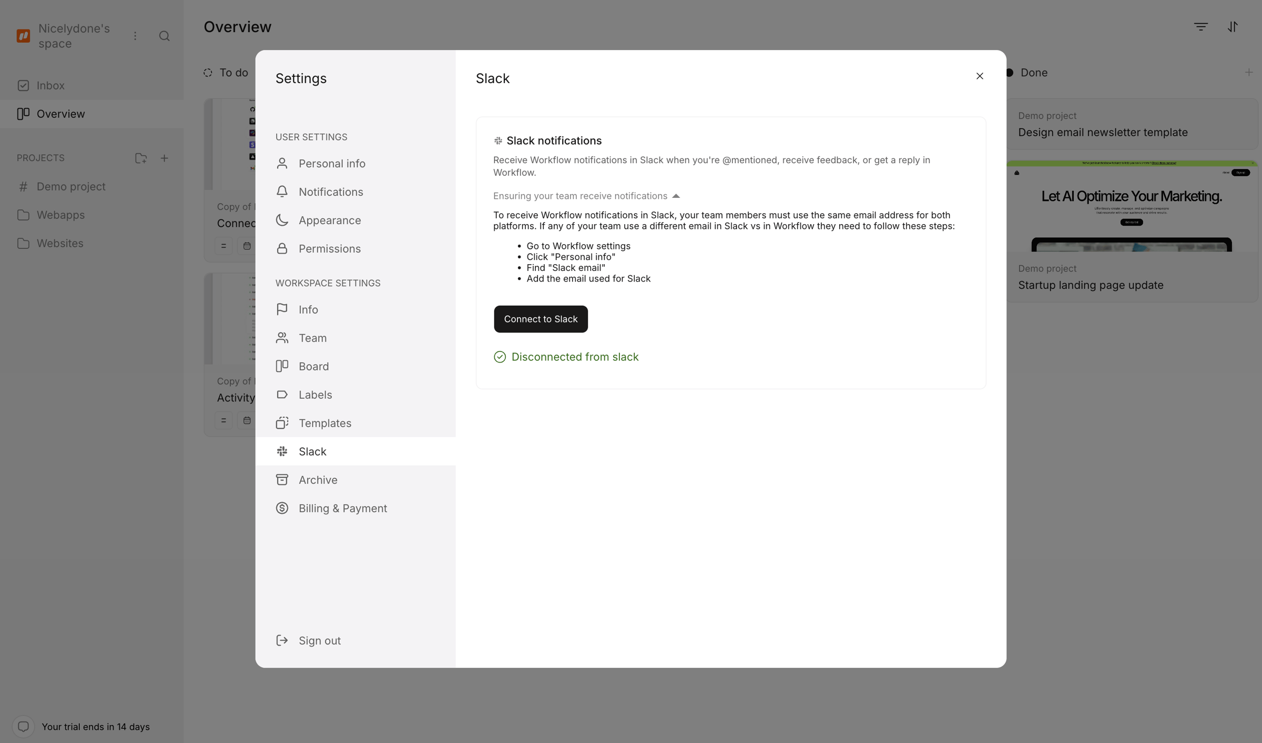1262x743 pixels.
Task: Open workspace Info settings
Action: click(x=355, y=309)
